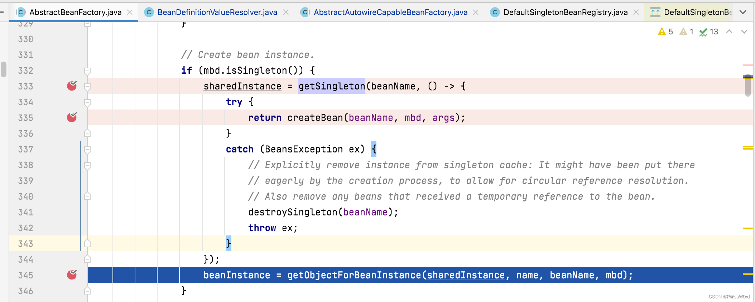The width and height of the screenshot is (755, 302).
Task: Click getObjectForBeanInstance method call
Action: pos(354,275)
